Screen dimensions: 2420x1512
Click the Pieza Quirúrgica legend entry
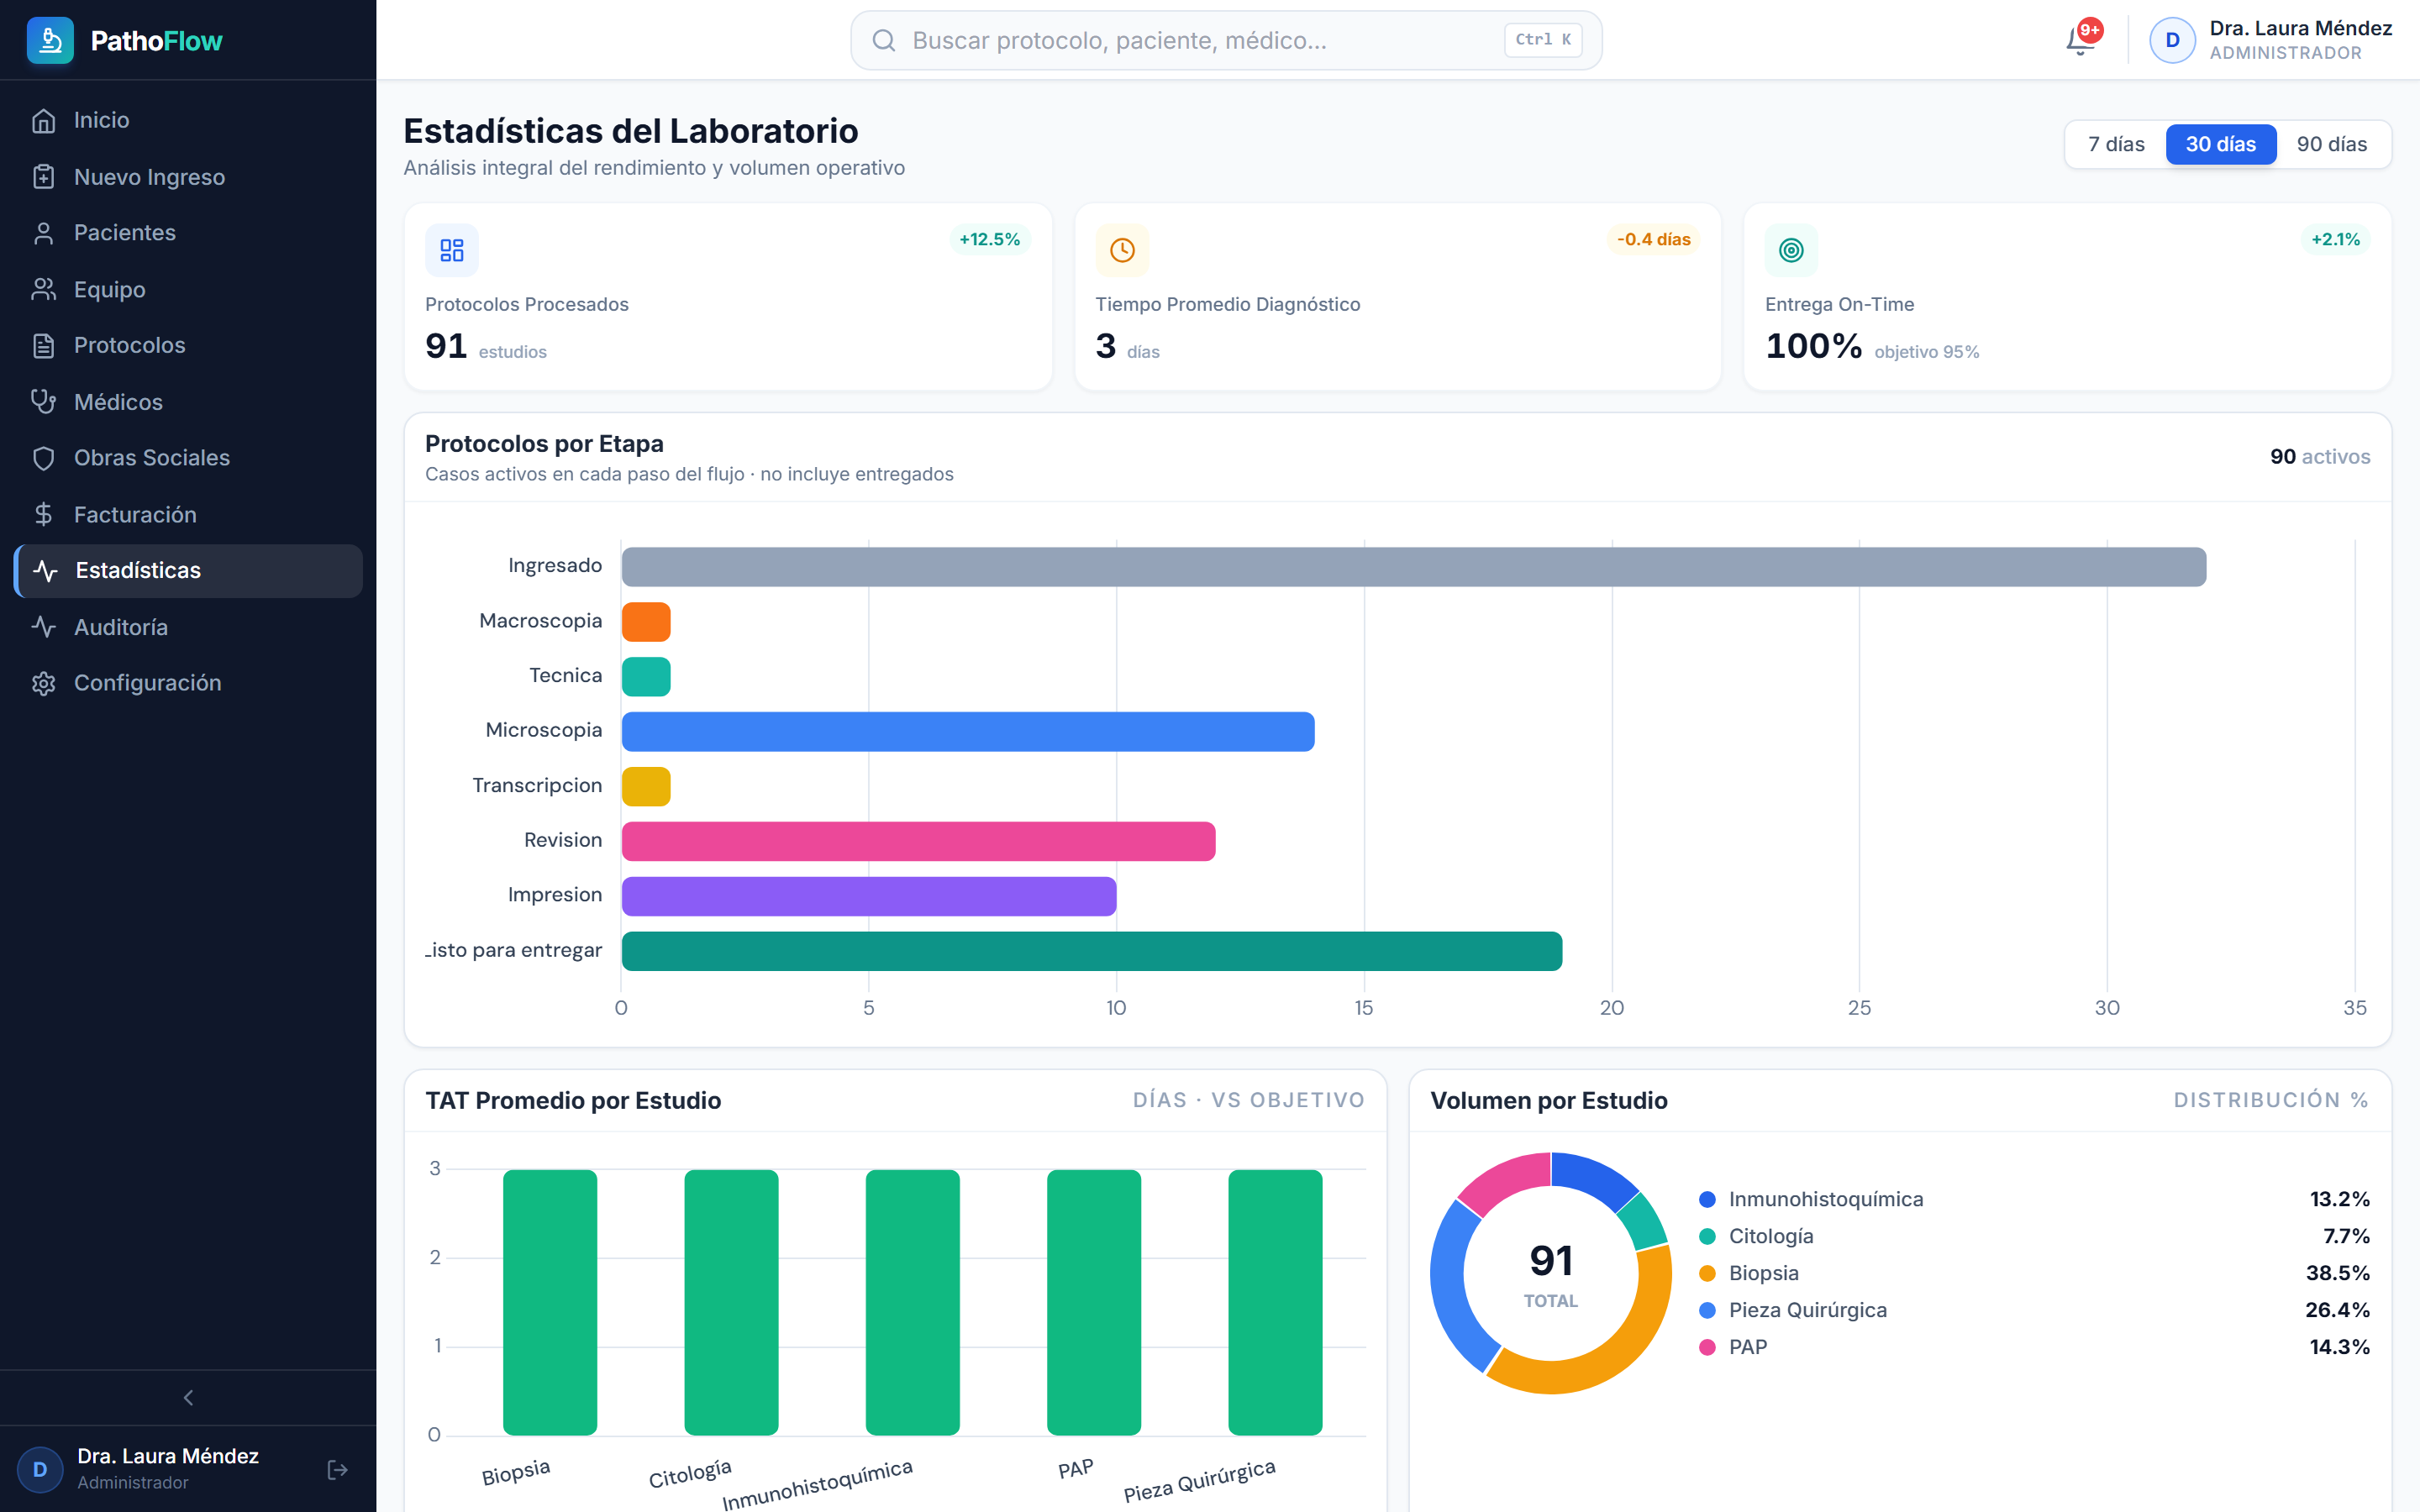coord(2034,1310)
